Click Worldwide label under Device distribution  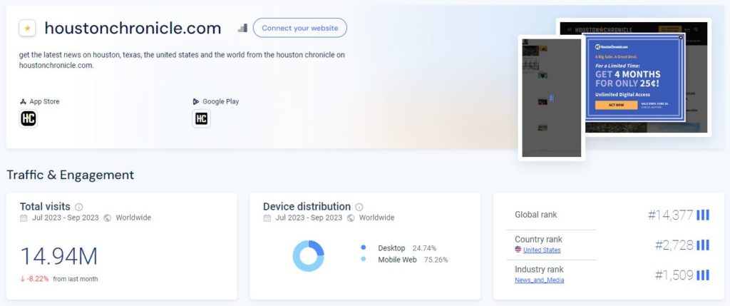[376, 218]
